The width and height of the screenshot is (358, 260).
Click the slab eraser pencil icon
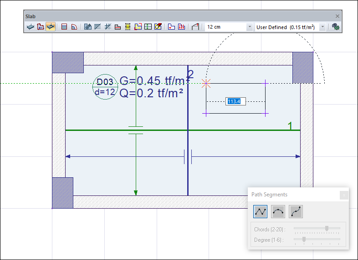[x=158, y=27]
